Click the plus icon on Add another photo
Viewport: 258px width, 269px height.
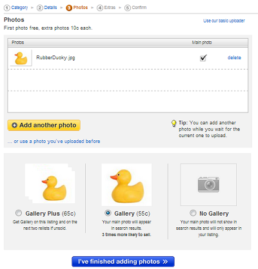(14, 125)
